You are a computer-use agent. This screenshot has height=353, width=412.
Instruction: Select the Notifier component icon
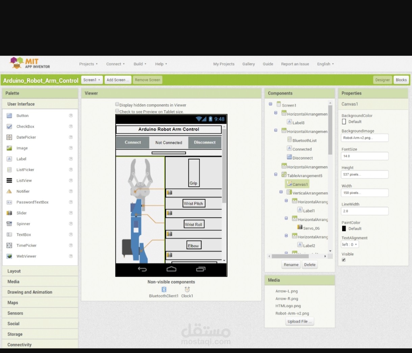(9, 191)
